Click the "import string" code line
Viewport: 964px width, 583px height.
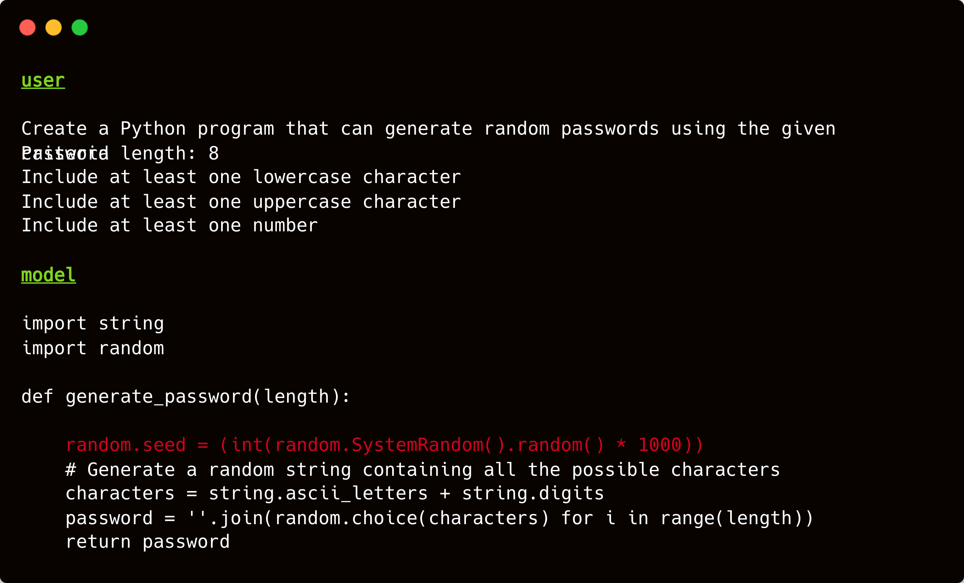93,324
